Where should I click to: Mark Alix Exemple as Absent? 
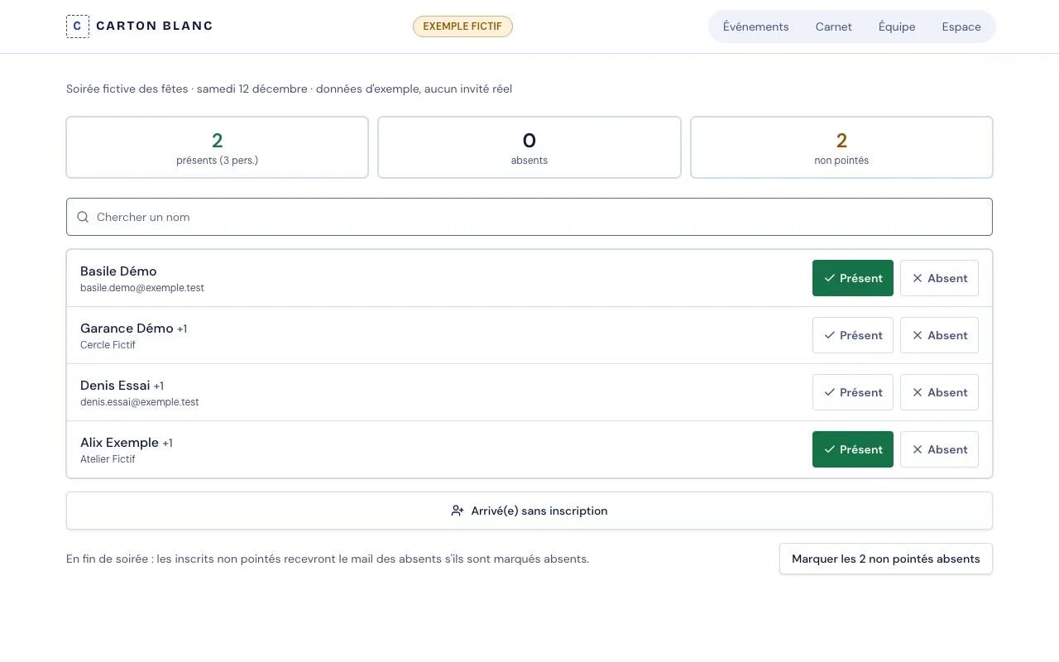[939, 449]
